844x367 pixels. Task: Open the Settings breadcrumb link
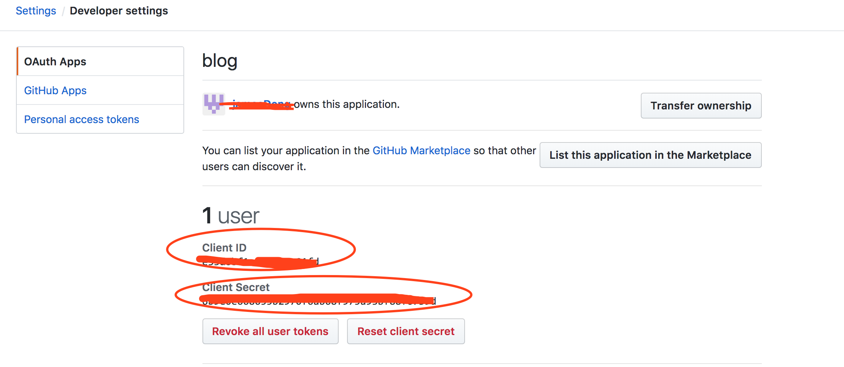coord(36,11)
